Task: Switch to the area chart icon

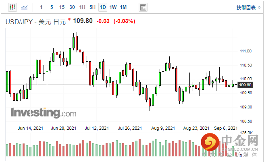Action: coord(25,7)
